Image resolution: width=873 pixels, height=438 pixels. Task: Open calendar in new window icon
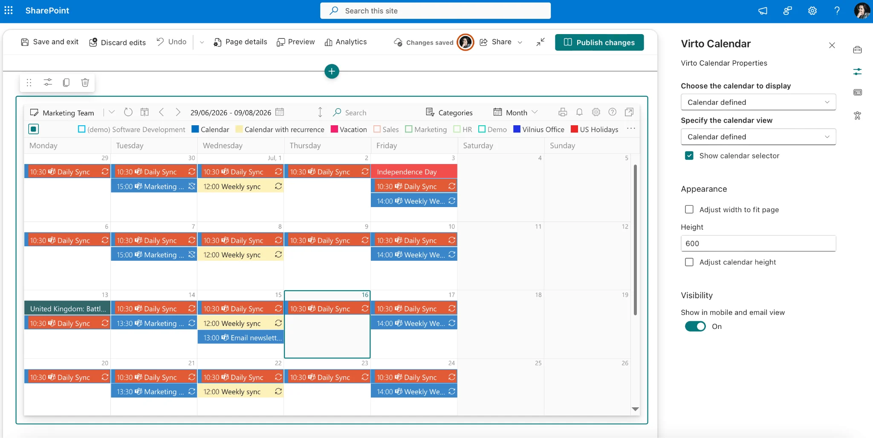pyautogui.click(x=629, y=112)
